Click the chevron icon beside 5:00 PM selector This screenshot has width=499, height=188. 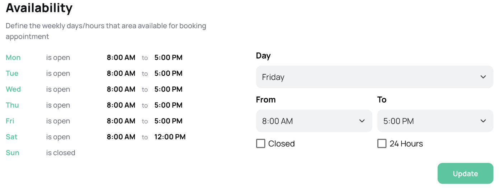tap(483, 121)
